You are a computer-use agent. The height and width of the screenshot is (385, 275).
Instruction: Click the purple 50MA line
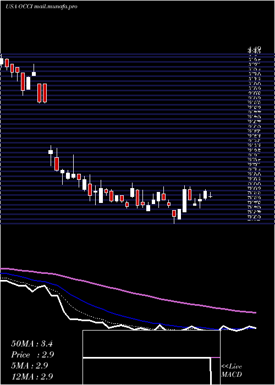128,291
